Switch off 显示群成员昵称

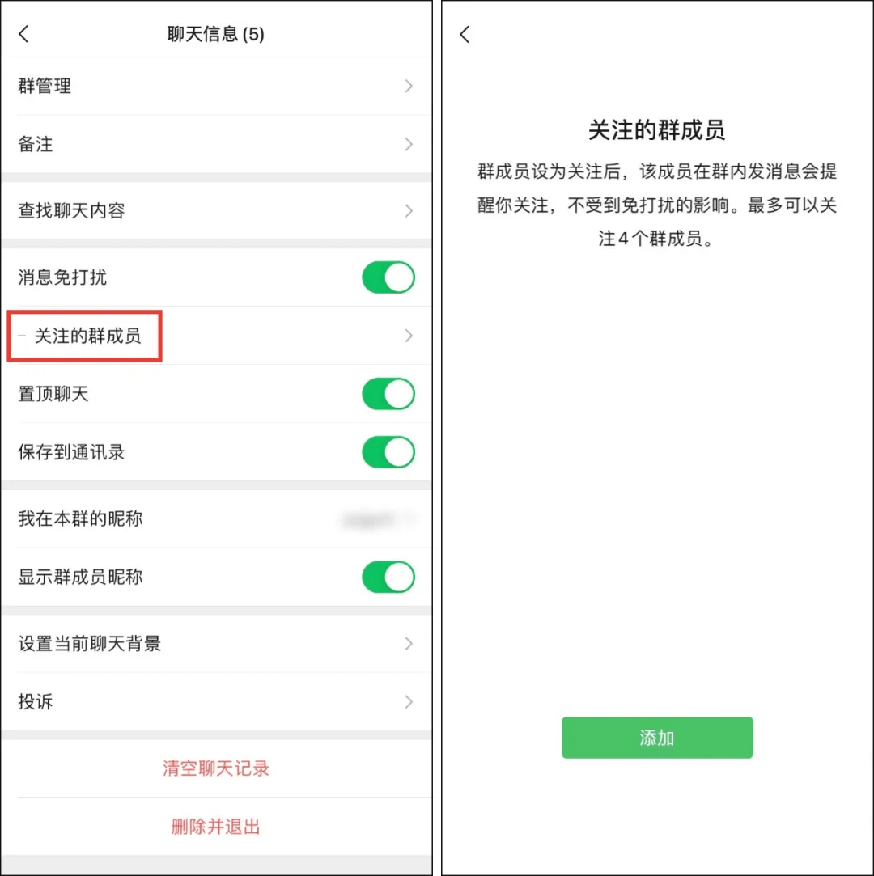[388, 577]
